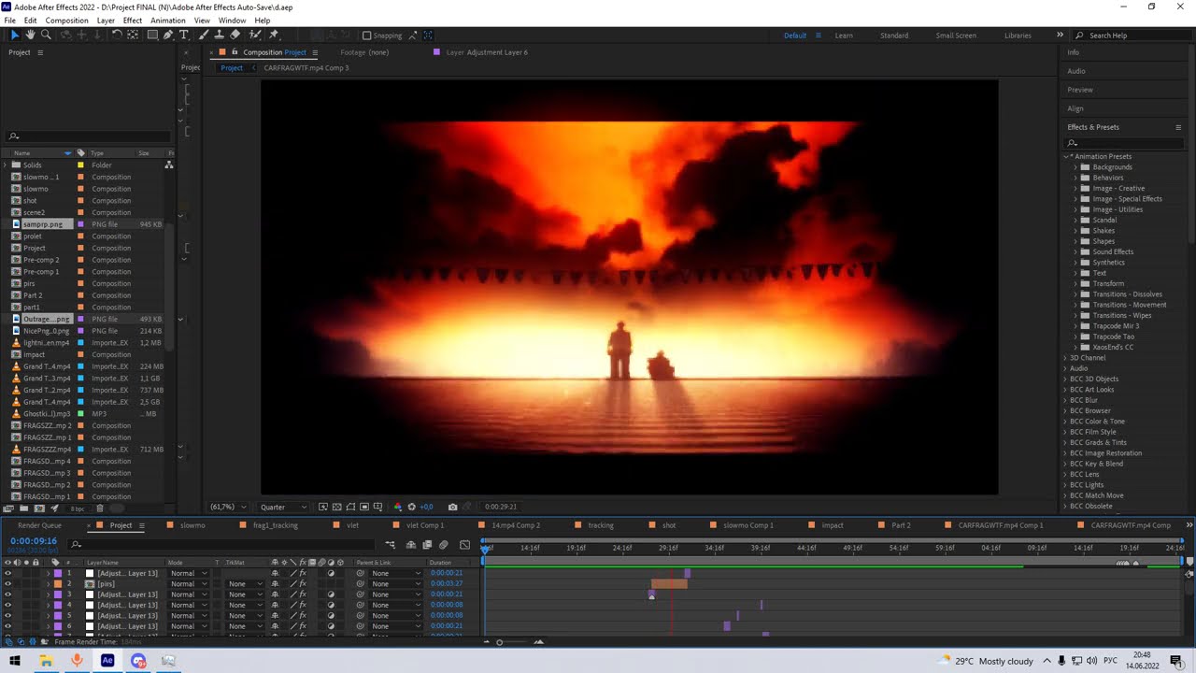Click the Puppet Pin tool
The image size is (1196, 673).
[x=273, y=35]
